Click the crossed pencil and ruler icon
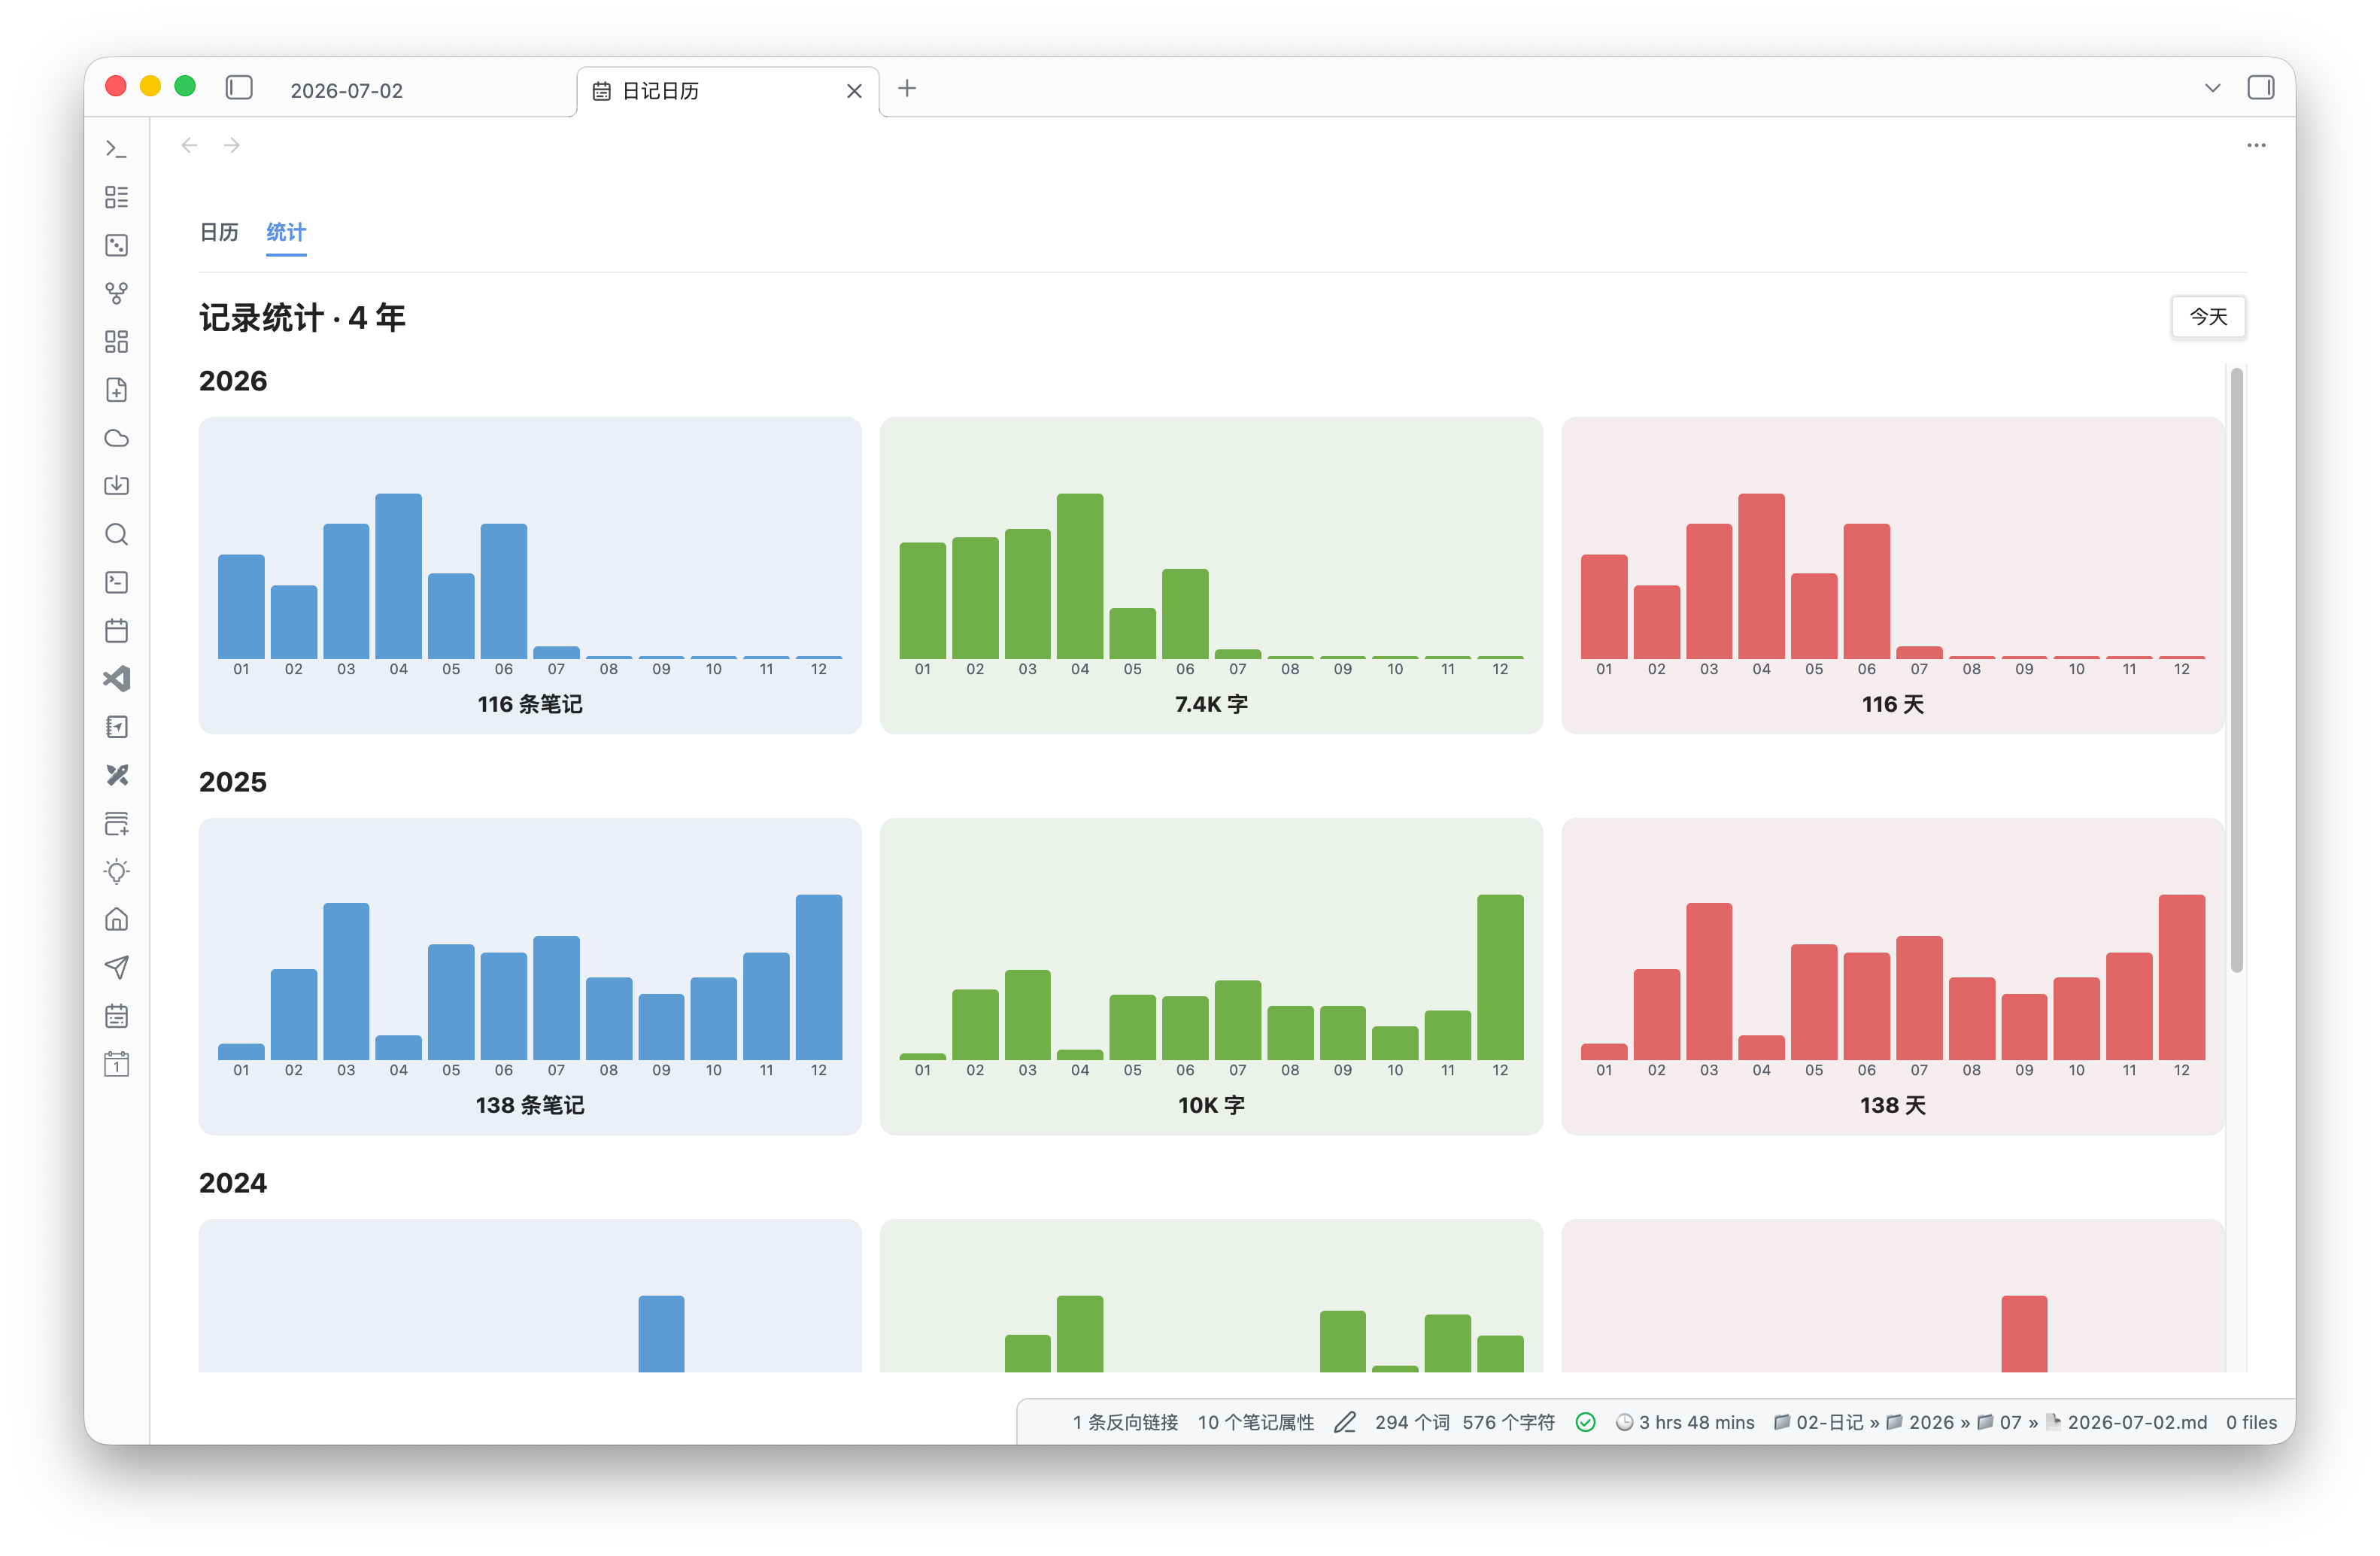Viewport: 2380px width, 1556px height. click(116, 775)
